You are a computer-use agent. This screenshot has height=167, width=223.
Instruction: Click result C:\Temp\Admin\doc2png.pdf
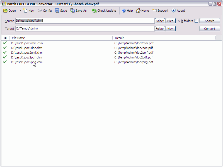[134, 62]
